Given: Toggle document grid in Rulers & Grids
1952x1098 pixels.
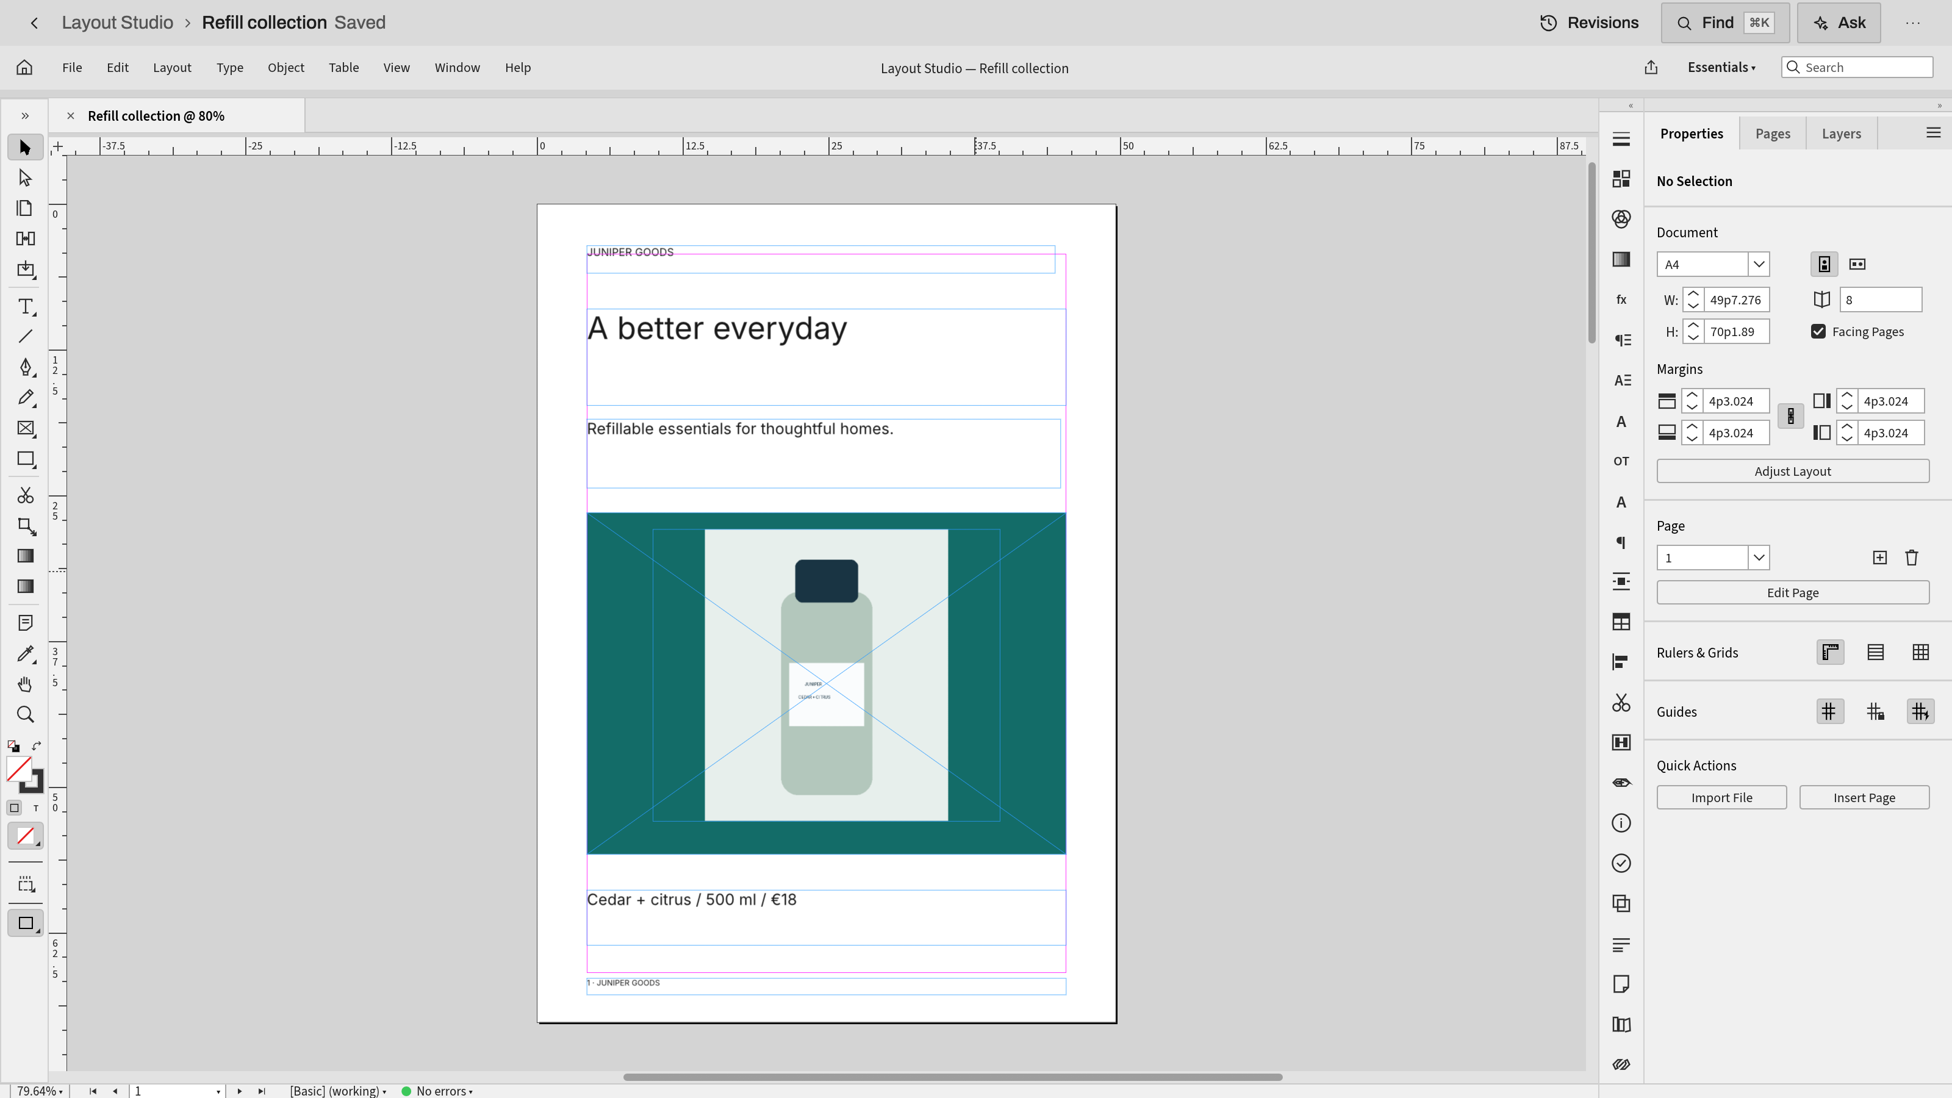Looking at the screenshot, I should (1921, 653).
